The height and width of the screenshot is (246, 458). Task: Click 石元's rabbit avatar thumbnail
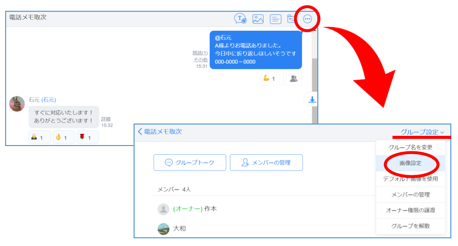coord(17,104)
